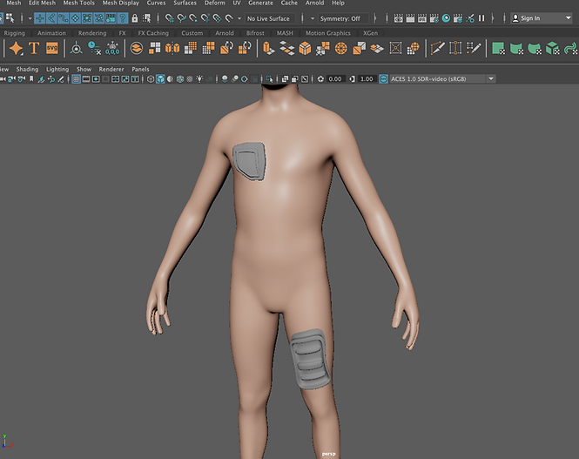Toggle the Smooth Shade All cube icon

tap(160, 78)
